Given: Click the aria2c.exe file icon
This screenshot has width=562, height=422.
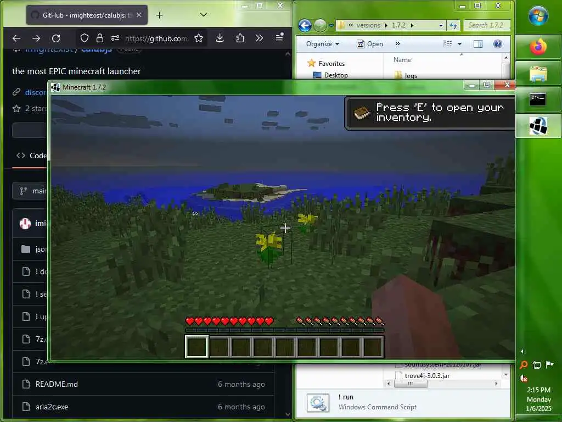Looking at the screenshot, I should pos(26,407).
